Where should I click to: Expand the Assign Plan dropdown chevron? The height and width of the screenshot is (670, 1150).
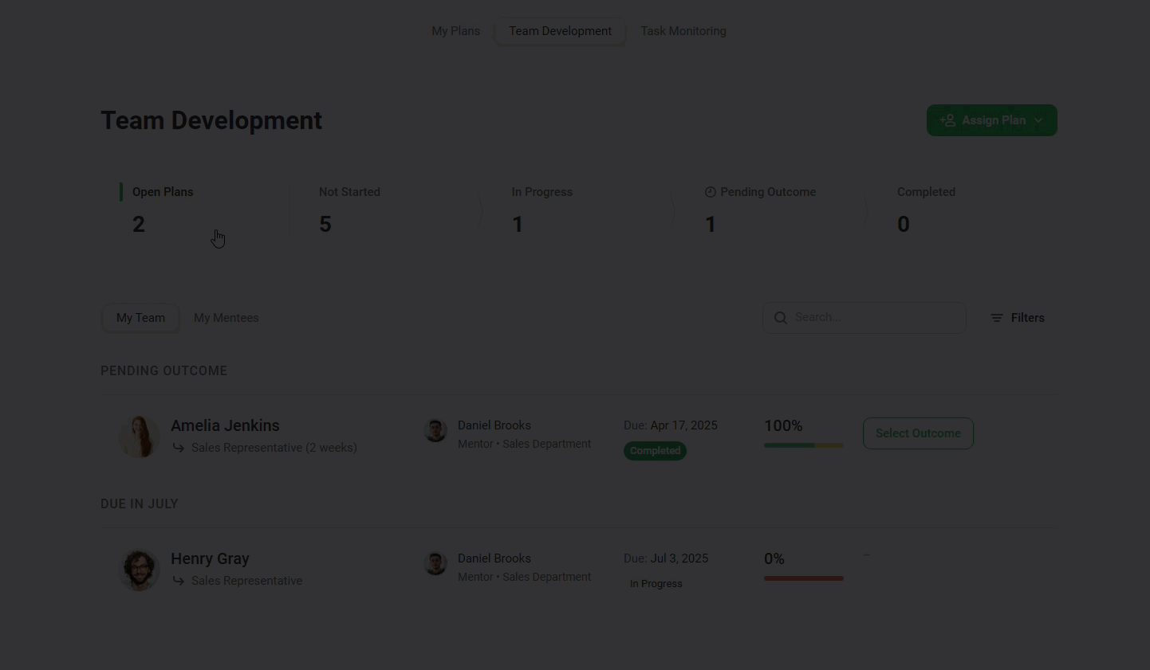coord(1038,120)
